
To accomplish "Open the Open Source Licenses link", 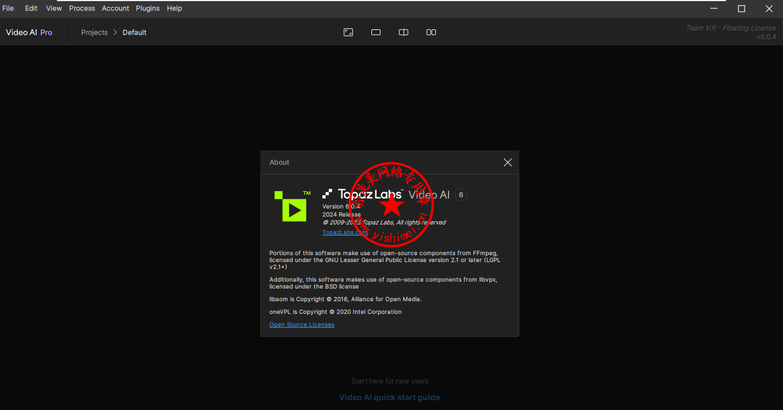I will [302, 325].
